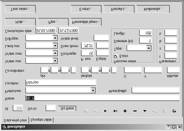The image size is (184, 131).
Task: Click the Y coordinate field
Action: pos(153,70)
